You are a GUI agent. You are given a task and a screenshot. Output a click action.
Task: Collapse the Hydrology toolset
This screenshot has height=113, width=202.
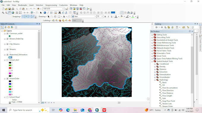(x=155, y=80)
